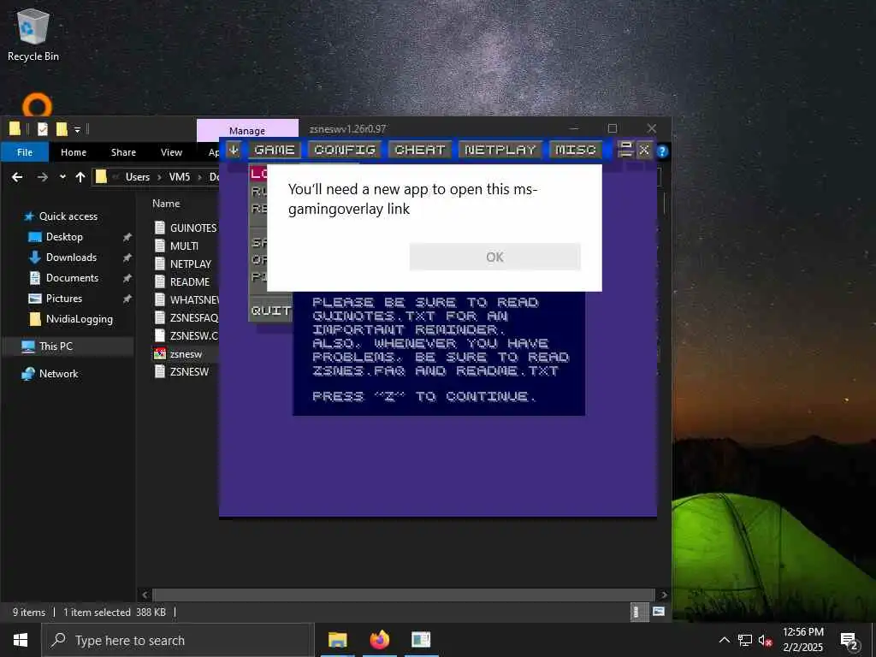Image resolution: width=876 pixels, height=657 pixels.
Task: Expand recent locations dropdown arrow
Action: click(62, 177)
